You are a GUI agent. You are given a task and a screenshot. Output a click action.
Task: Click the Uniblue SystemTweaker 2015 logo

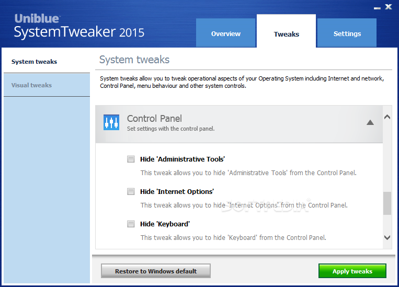(79, 26)
